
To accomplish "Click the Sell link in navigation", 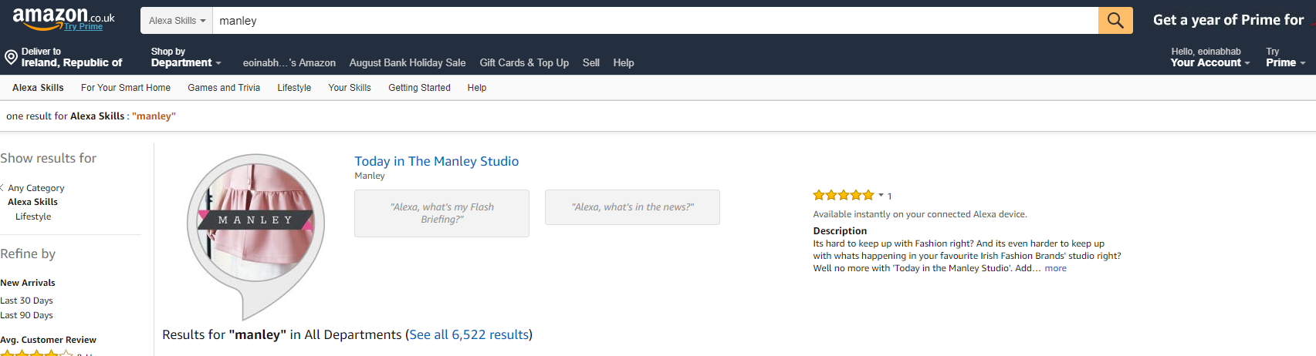I will [591, 63].
